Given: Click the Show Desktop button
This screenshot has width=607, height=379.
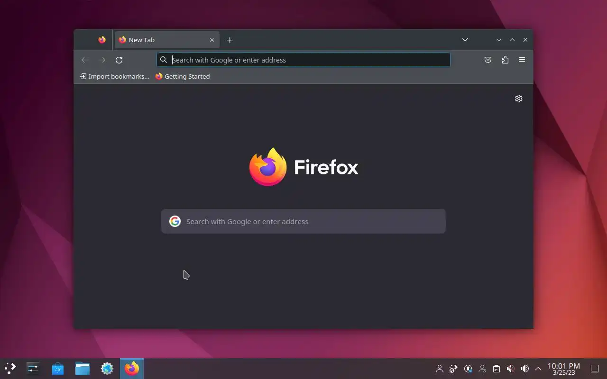Looking at the screenshot, I should pos(595,369).
